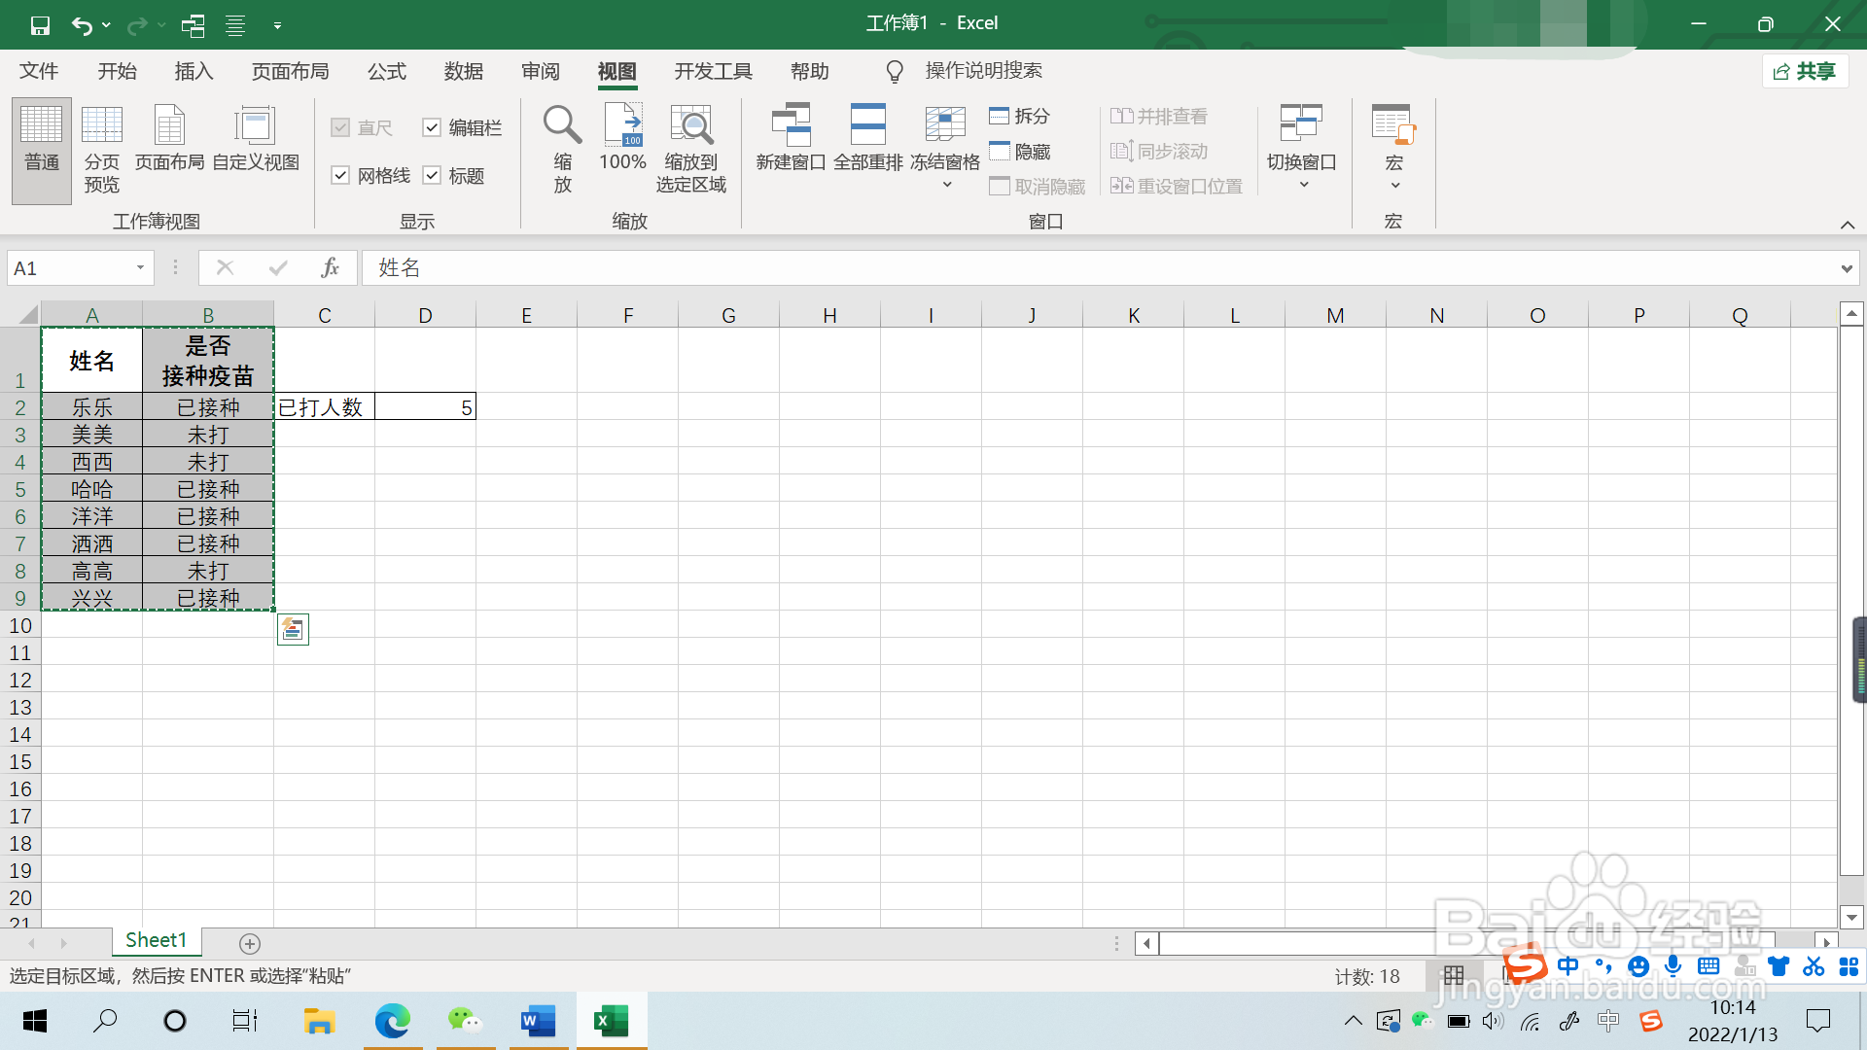Screen dimensions: 1867x1050
Task: Switch to the Data ribbon tab
Action: (x=463, y=71)
